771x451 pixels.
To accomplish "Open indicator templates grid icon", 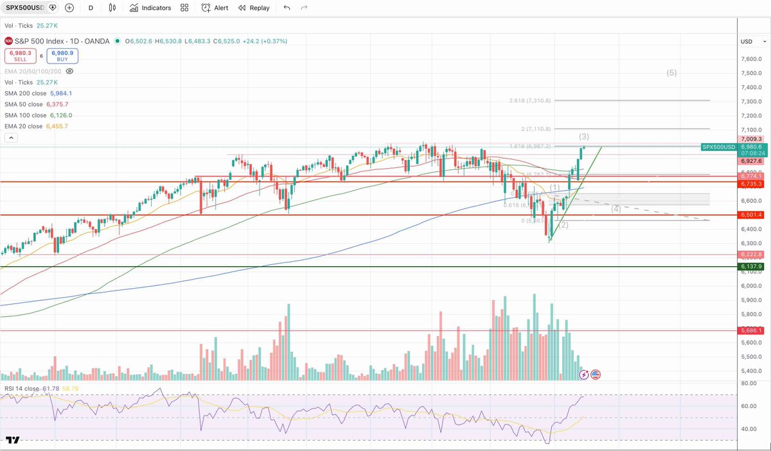I will pos(185,8).
